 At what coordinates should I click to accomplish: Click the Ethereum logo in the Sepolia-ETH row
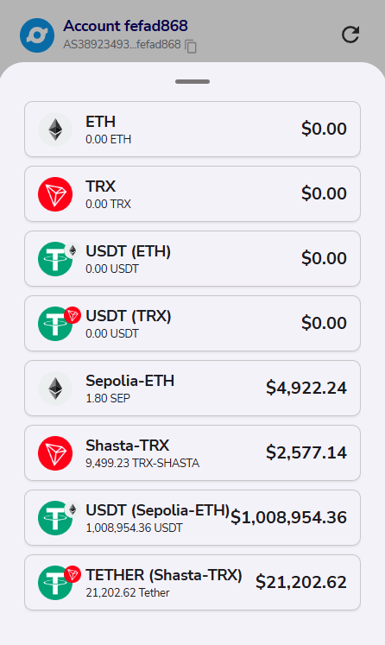coord(55,389)
